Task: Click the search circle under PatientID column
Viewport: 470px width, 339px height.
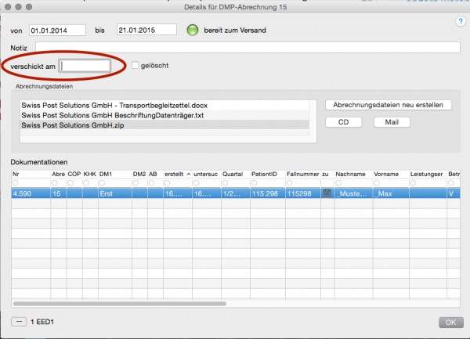Action: pos(254,182)
